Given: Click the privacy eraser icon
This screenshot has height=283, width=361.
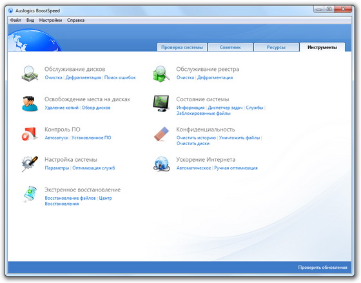Looking at the screenshot, I should point(161,134).
